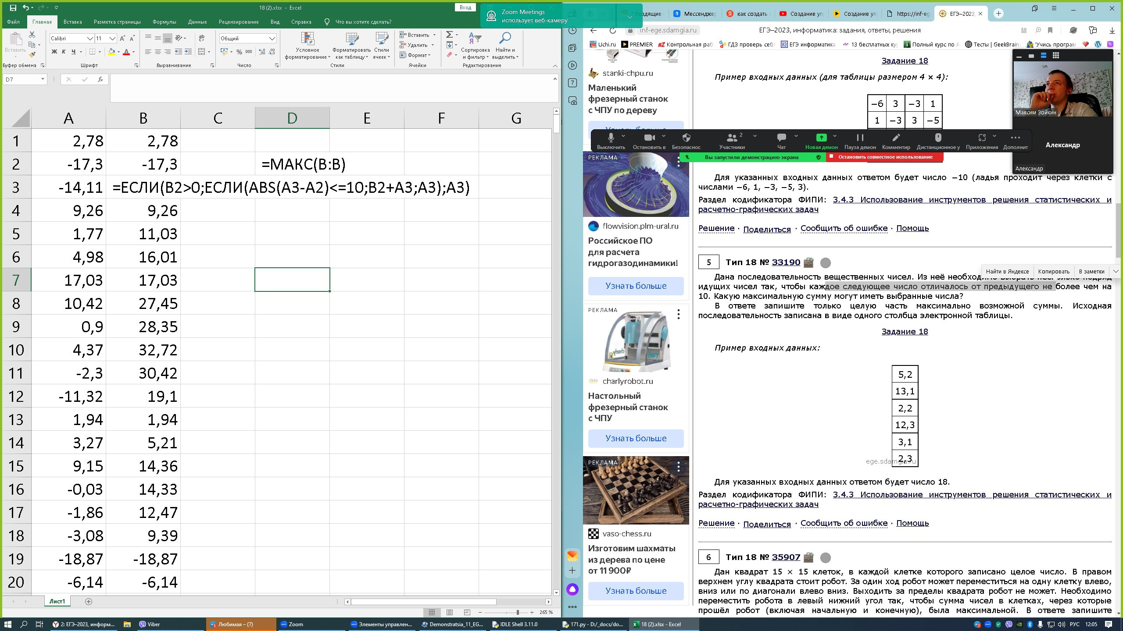This screenshot has height=631, width=1123.
Task: Open the task number 33190 link
Action: 786,262
